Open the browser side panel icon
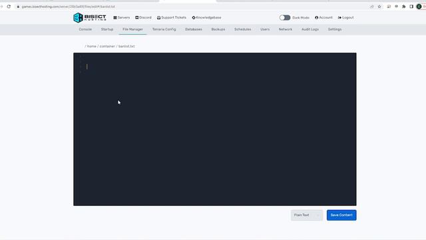This screenshot has height=240, width=426. point(411,7)
